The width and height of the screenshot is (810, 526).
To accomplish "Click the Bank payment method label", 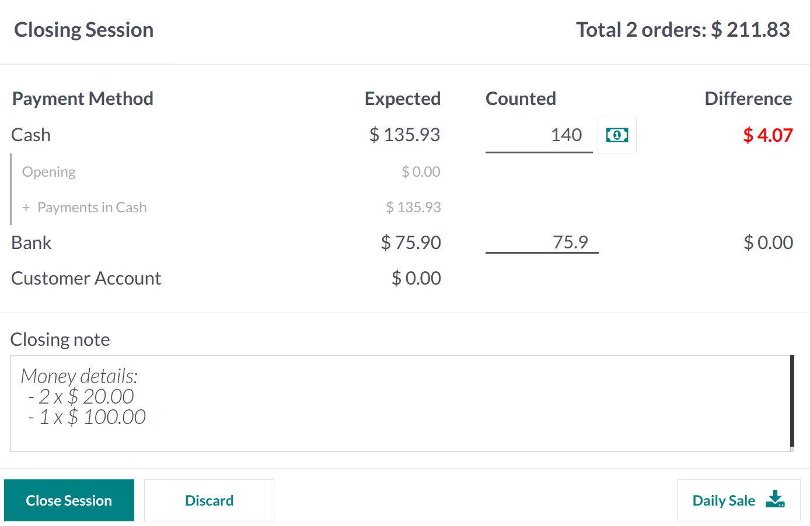I will (32, 243).
